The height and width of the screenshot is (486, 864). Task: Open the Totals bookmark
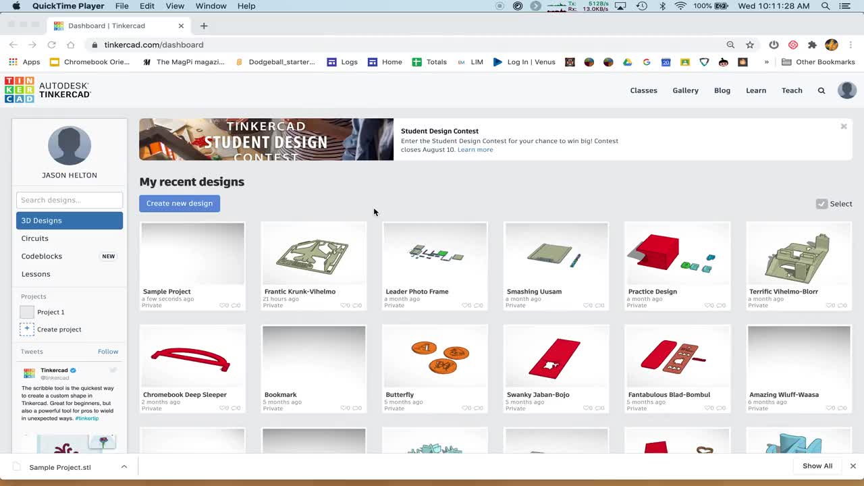click(x=429, y=61)
